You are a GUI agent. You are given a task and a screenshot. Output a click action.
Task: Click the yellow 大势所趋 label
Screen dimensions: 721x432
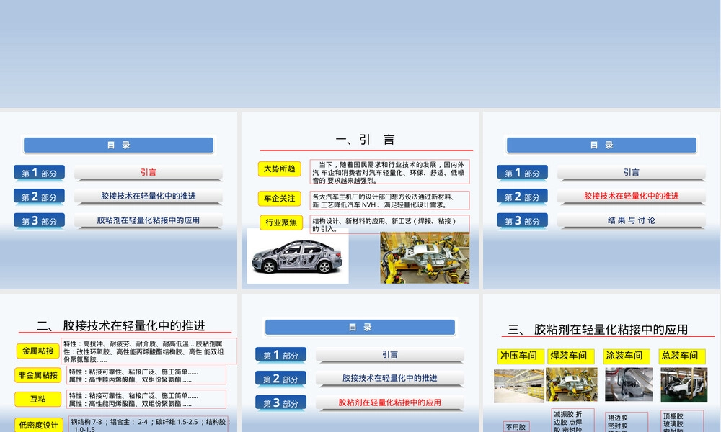coord(279,169)
